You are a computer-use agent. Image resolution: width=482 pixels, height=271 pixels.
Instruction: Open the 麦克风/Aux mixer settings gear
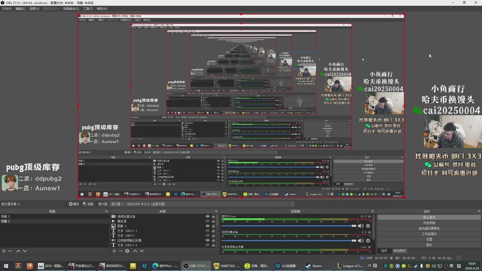368,226
